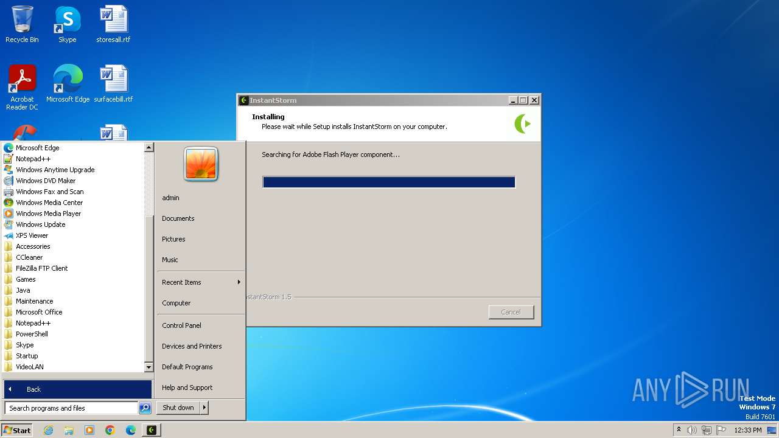Screen dimensions: 779x438
Task: Expand the PowerShell folder
Action: (73, 334)
